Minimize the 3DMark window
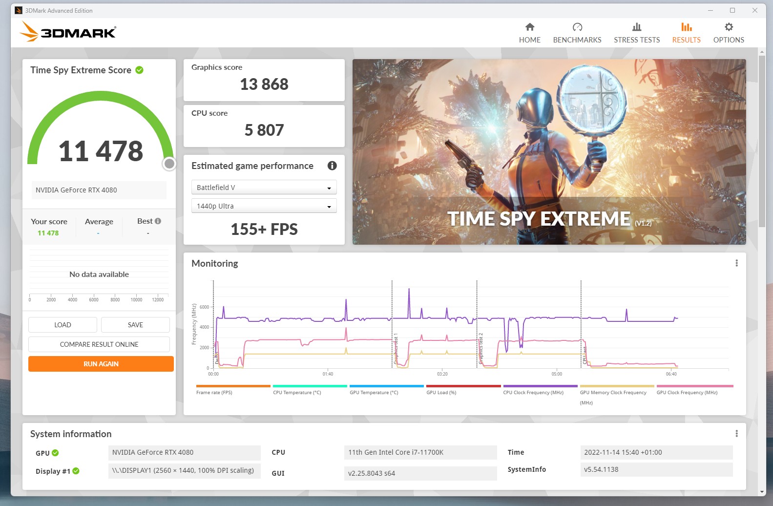Image resolution: width=773 pixels, height=506 pixels. click(x=710, y=10)
